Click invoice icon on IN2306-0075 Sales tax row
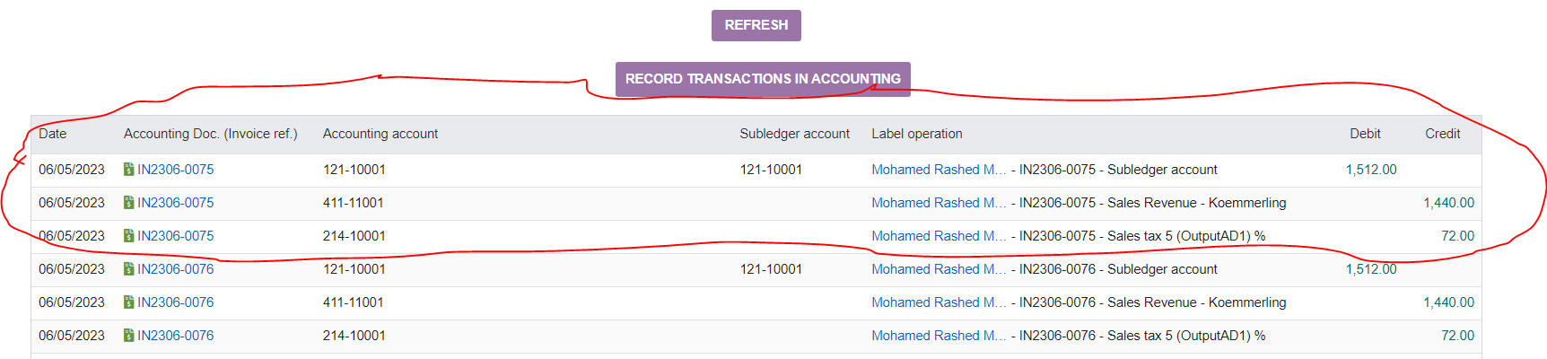 [129, 236]
